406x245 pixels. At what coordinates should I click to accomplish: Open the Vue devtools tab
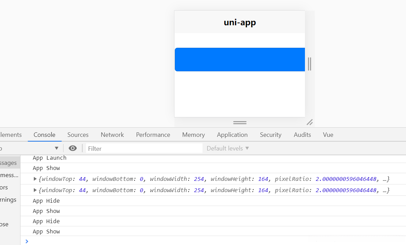click(x=328, y=135)
